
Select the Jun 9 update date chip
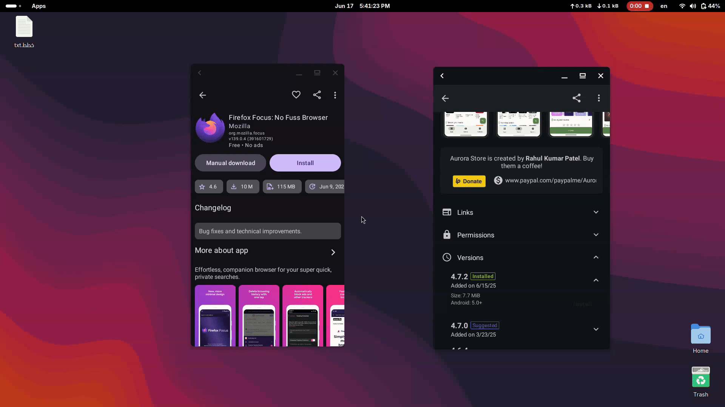325,187
